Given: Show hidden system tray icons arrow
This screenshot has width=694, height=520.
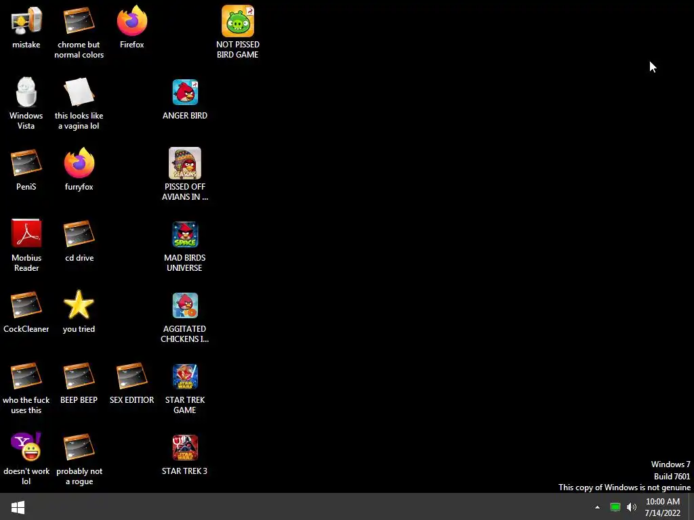Looking at the screenshot, I should (x=597, y=507).
